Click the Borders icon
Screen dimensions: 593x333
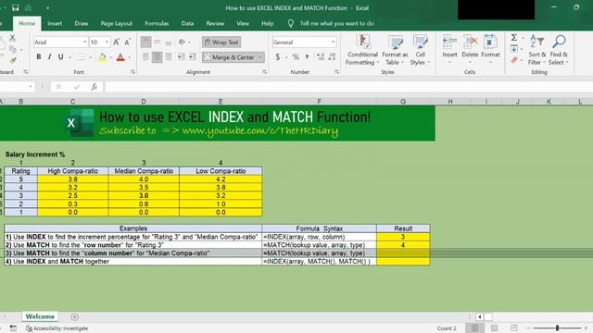click(x=82, y=57)
